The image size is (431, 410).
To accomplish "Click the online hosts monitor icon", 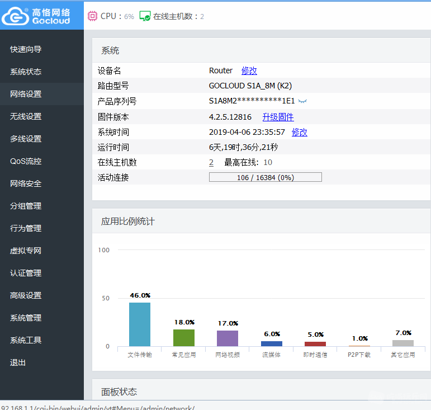I will pos(145,16).
